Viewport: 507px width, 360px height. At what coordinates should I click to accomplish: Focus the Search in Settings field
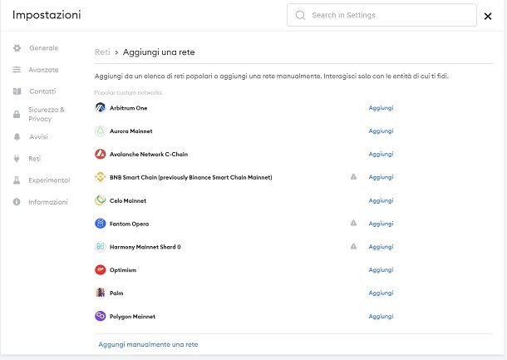381,15
